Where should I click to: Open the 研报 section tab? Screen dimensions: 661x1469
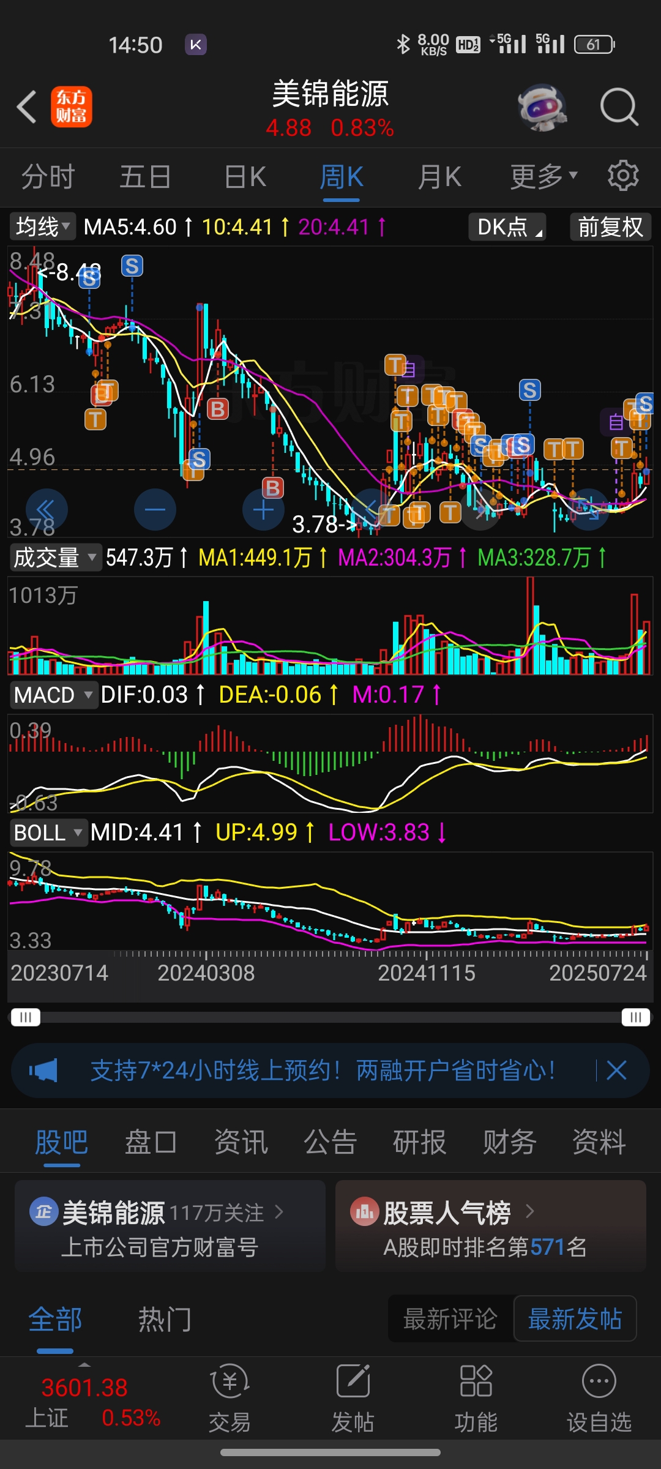tap(420, 1142)
